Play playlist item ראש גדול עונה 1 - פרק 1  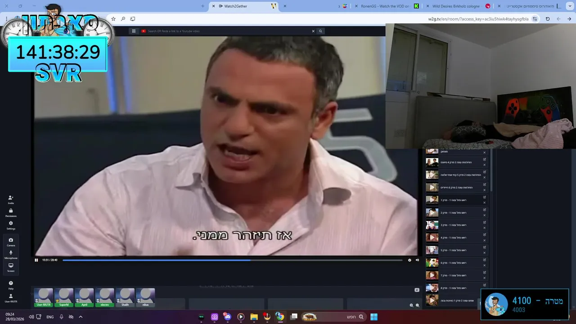click(x=432, y=200)
